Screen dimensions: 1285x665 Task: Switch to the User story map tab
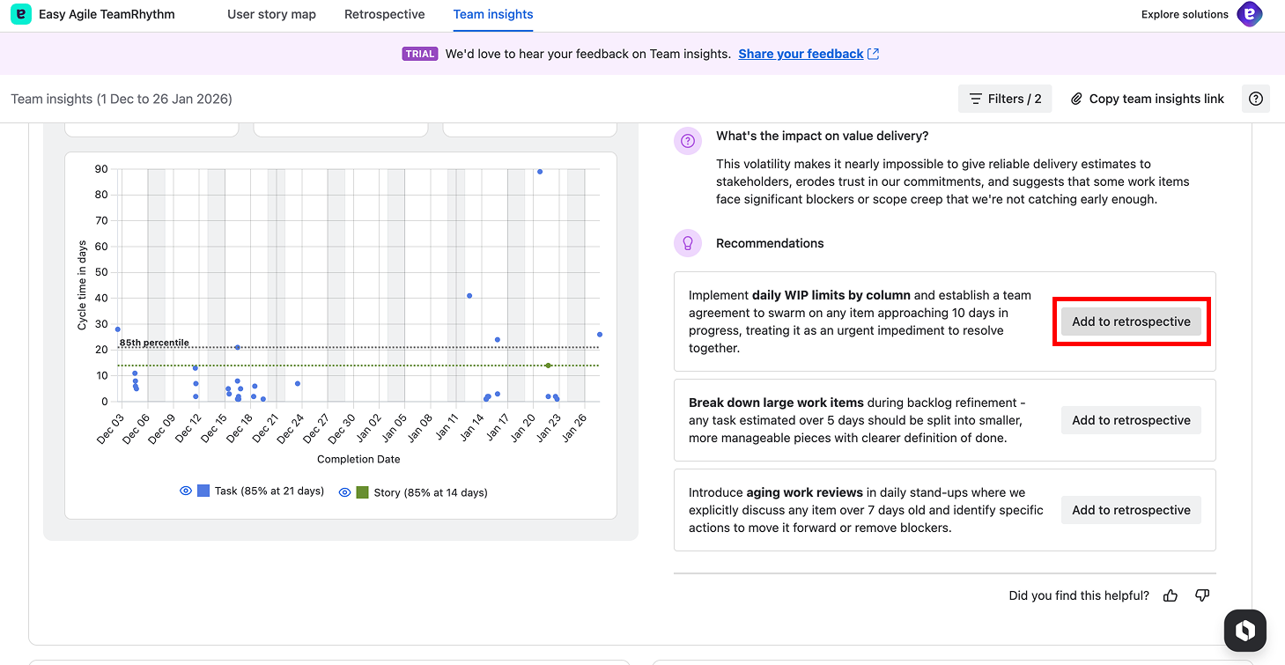(x=271, y=15)
